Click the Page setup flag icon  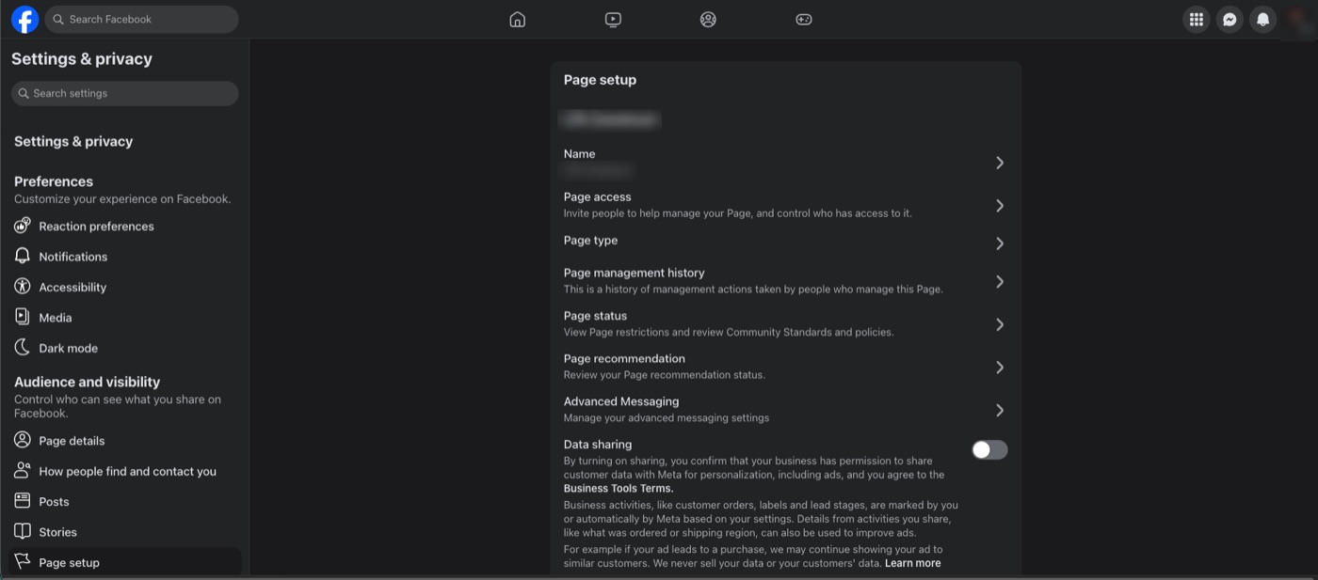(x=23, y=562)
